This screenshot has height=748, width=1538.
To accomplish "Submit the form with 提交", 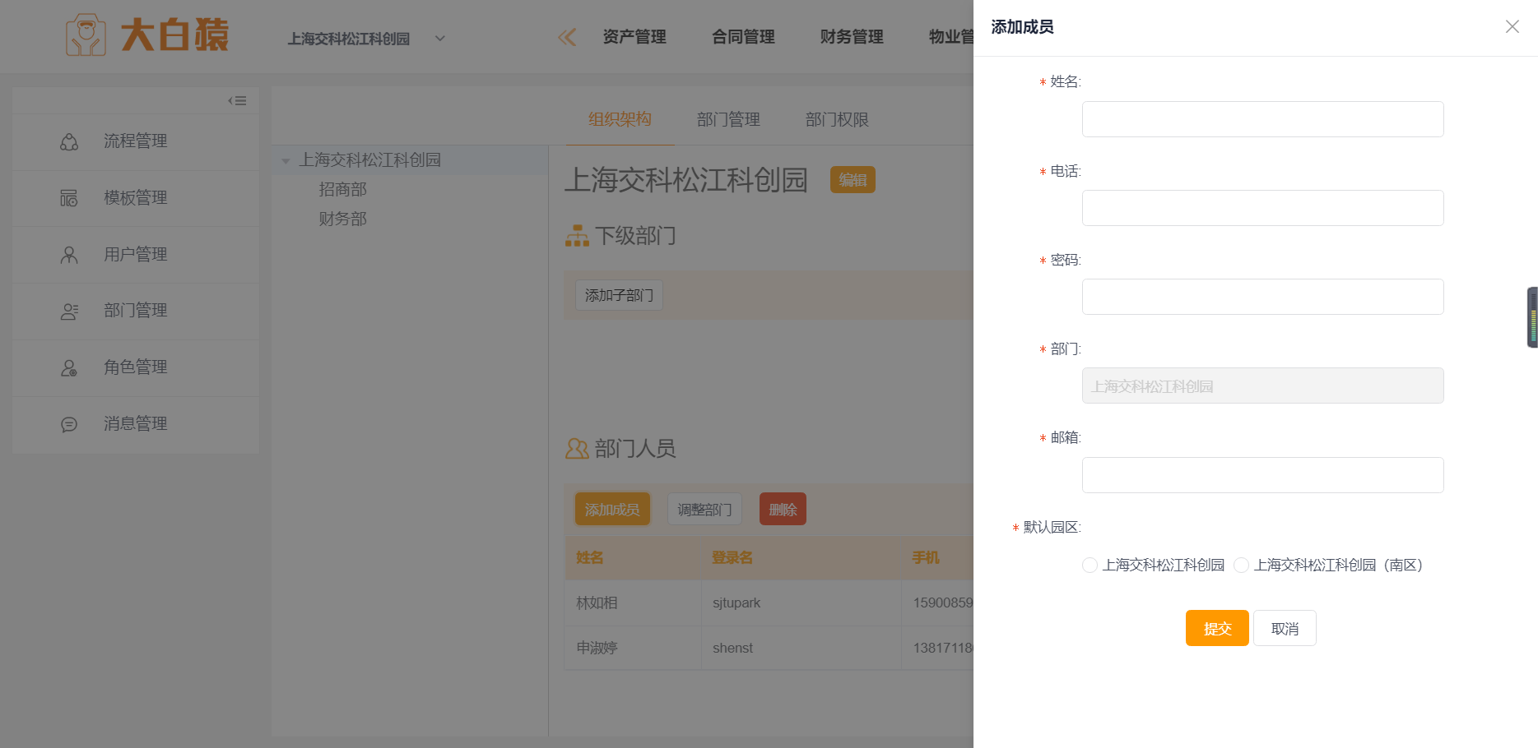I will (1217, 628).
